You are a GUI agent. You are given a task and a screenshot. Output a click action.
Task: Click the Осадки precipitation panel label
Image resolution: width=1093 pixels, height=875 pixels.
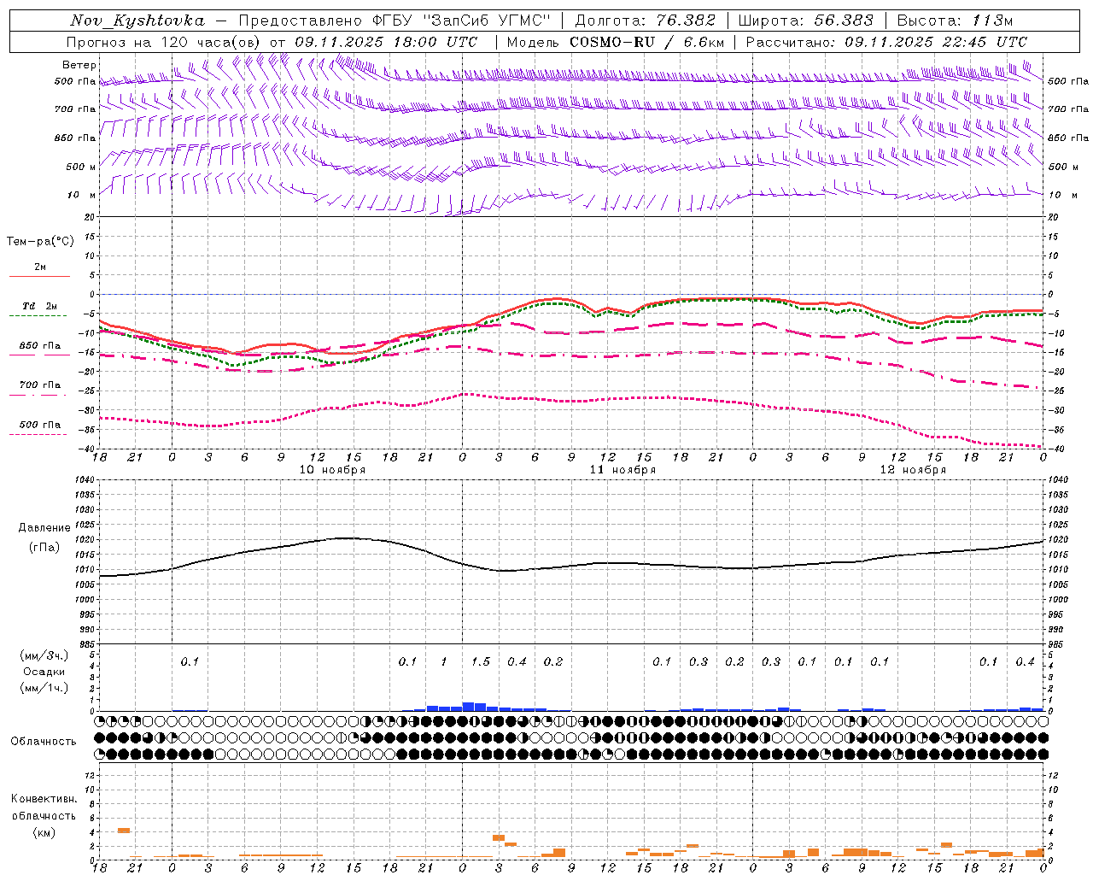tap(44, 672)
